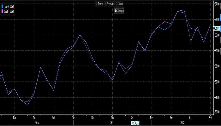The image size is (221, 126).
Task: Click the 53.00 price axis label
Action: [x=217, y=66]
